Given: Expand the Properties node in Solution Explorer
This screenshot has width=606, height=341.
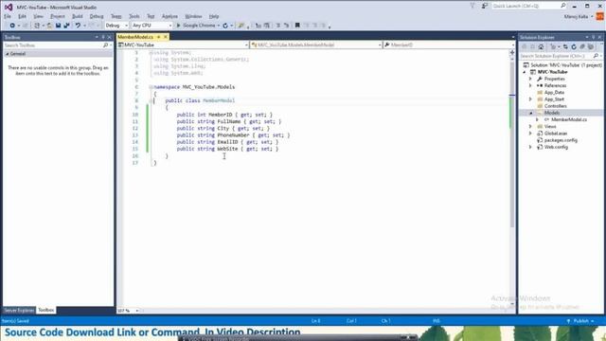Looking at the screenshot, I should [x=530, y=79].
